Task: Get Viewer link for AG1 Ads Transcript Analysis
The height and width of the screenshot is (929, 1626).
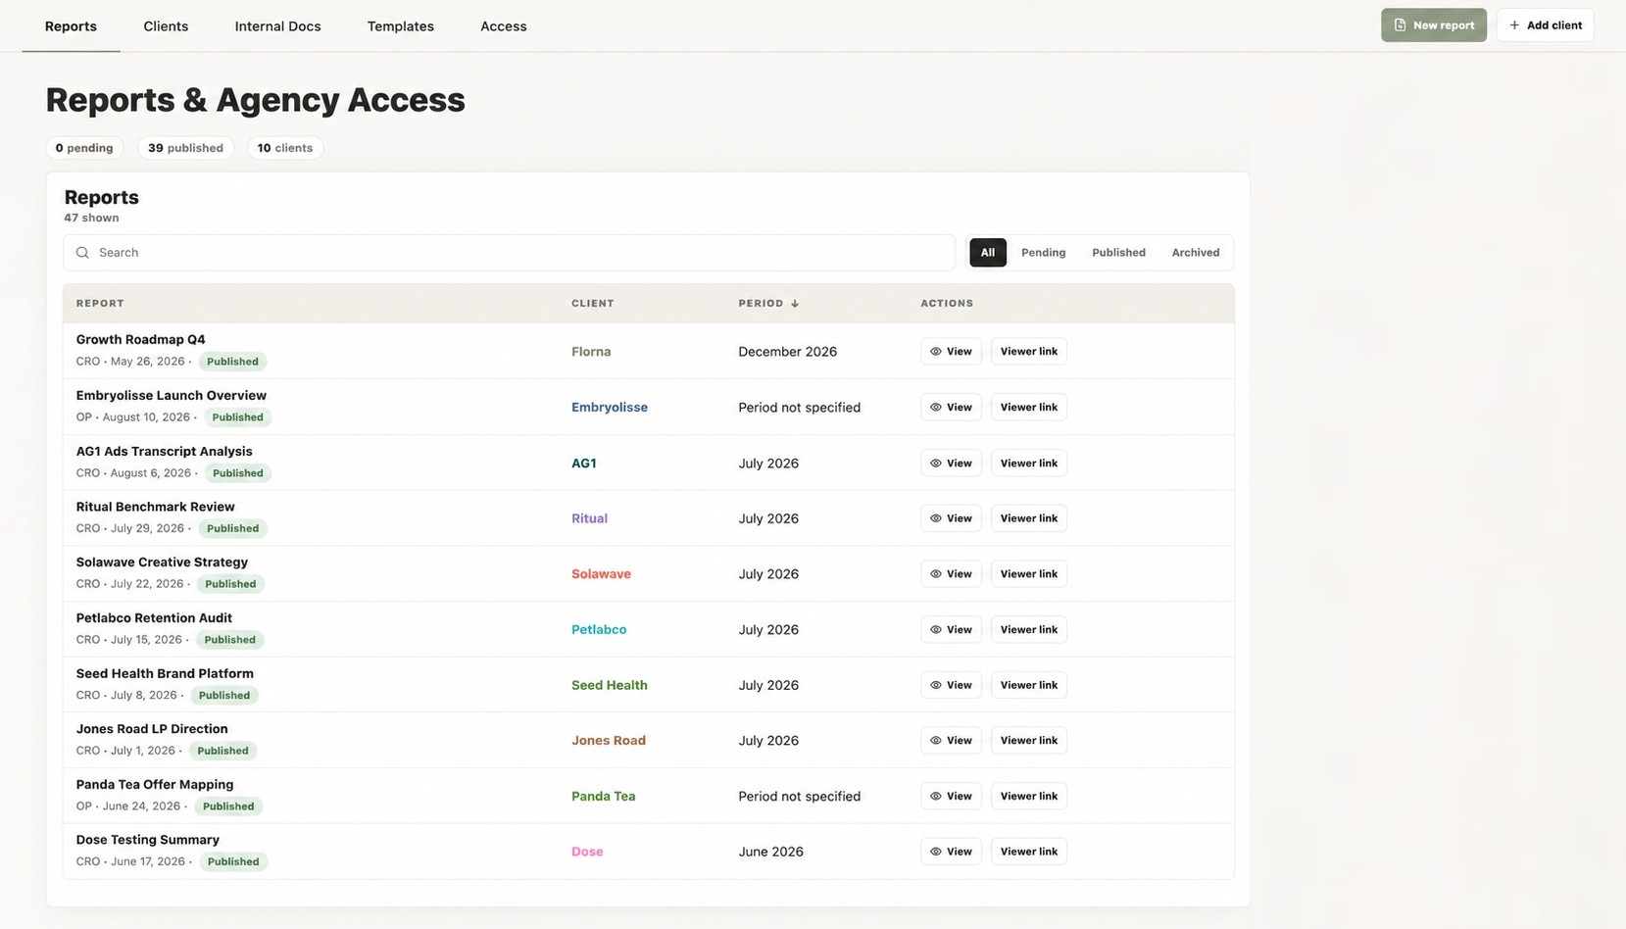Action: pyautogui.click(x=1029, y=464)
